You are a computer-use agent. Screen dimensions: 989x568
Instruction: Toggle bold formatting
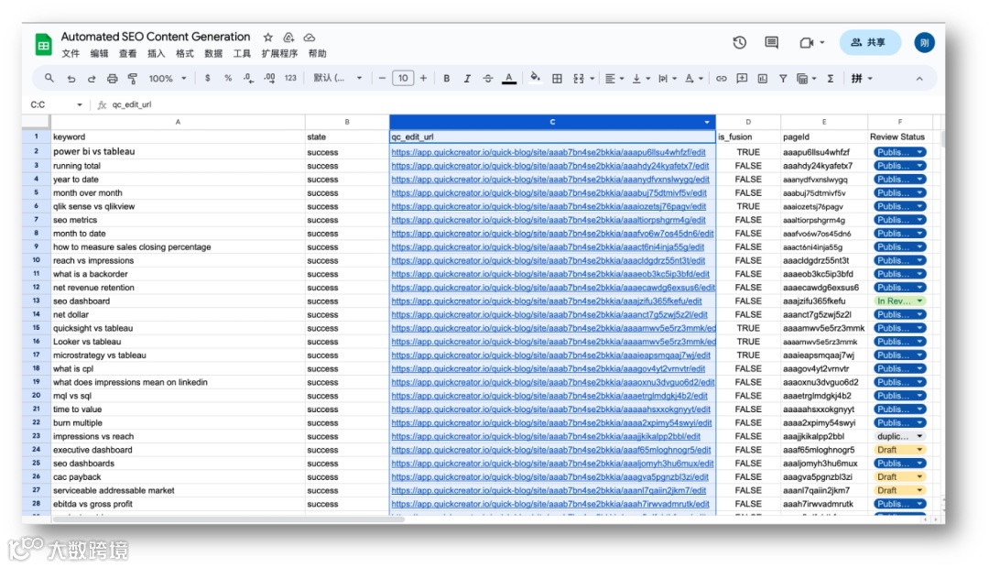[447, 78]
